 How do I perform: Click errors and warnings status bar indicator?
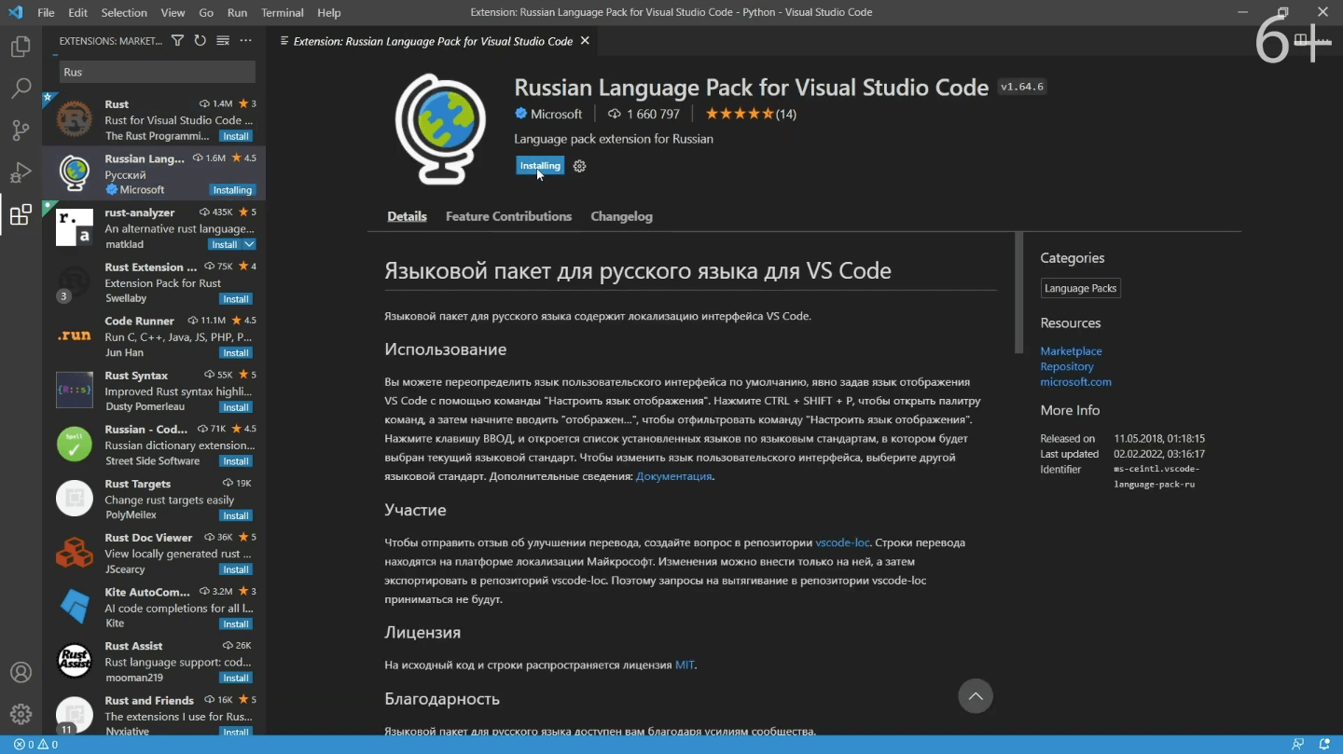click(x=35, y=745)
